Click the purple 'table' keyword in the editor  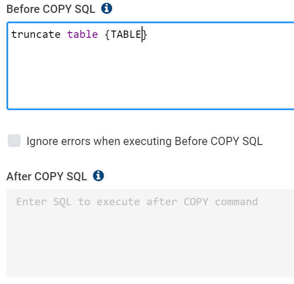click(83, 34)
